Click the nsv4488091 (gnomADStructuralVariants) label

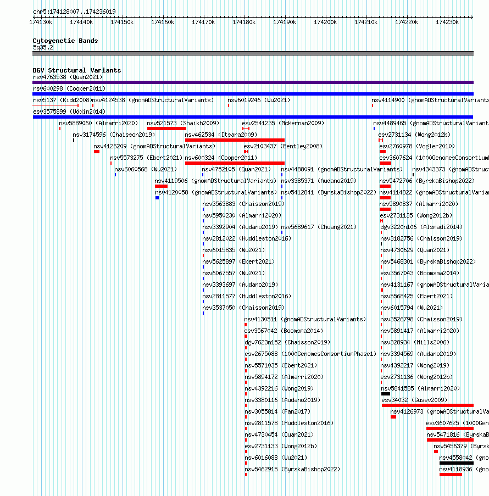[342, 170]
